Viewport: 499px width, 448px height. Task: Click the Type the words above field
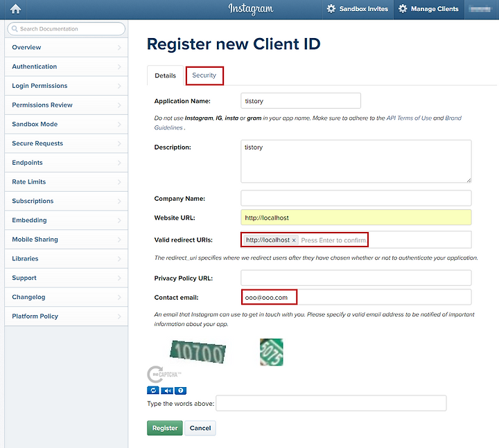pyautogui.click(x=331, y=403)
